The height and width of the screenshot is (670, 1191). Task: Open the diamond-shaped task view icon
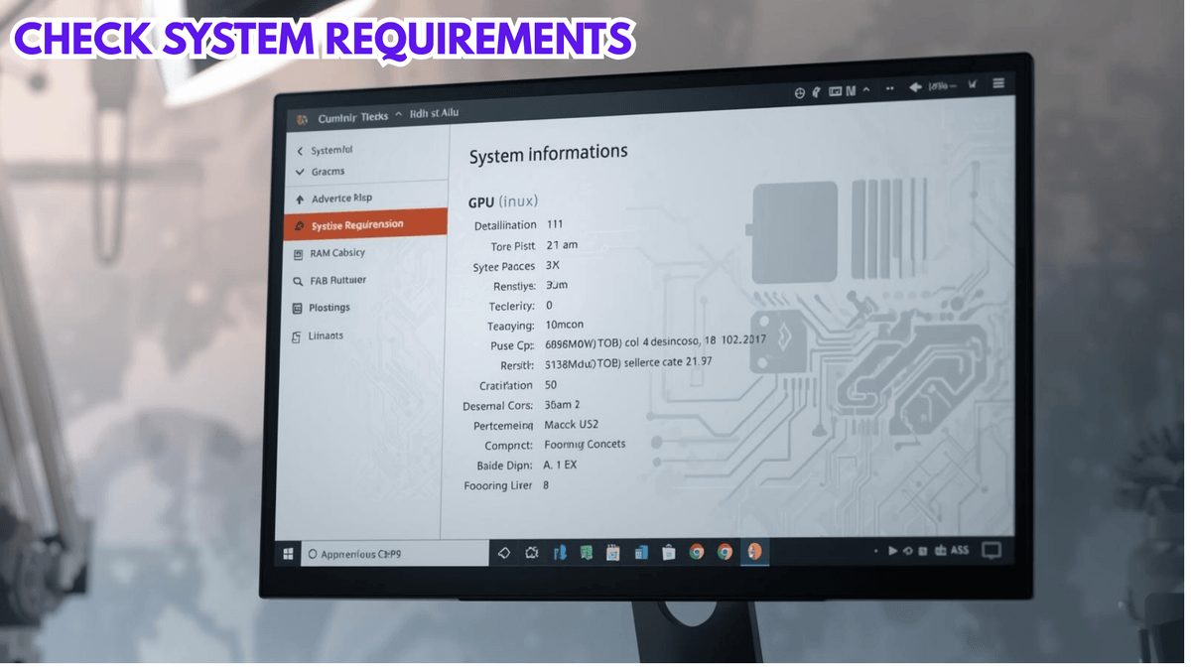[x=504, y=553]
